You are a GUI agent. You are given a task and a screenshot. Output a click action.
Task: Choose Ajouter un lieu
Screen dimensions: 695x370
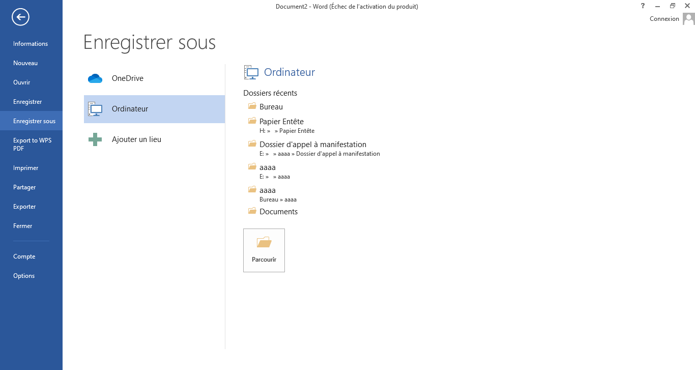click(x=154, y=139)
